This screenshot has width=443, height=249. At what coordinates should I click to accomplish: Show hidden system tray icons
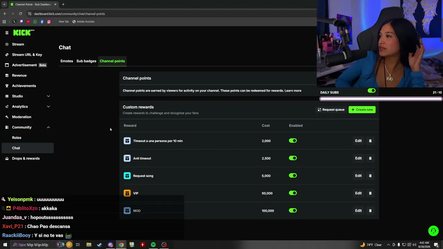pyautogui.click(x=388, y=245)
